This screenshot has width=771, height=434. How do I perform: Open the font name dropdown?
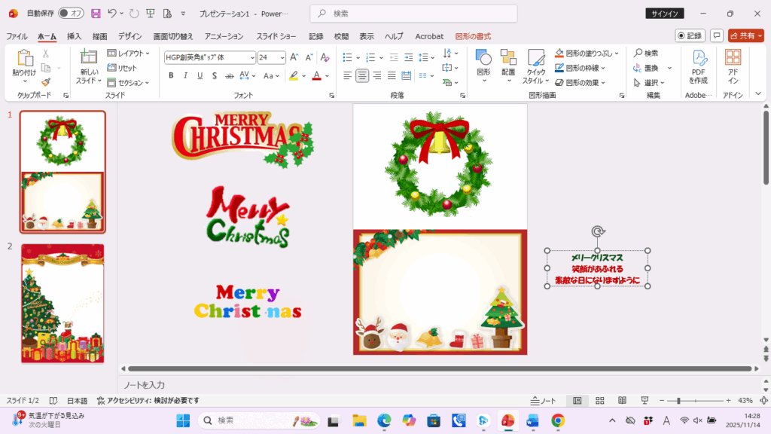tap(251, 57)
